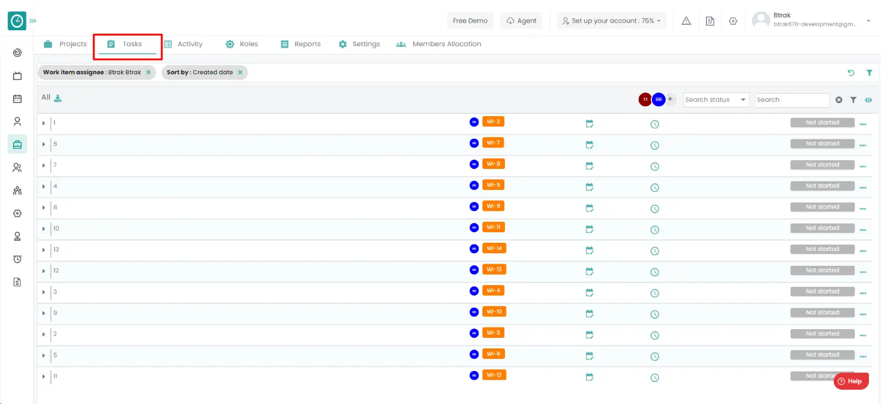
Task: Click funnel icon beside search box
Action: tap(853, 100)
